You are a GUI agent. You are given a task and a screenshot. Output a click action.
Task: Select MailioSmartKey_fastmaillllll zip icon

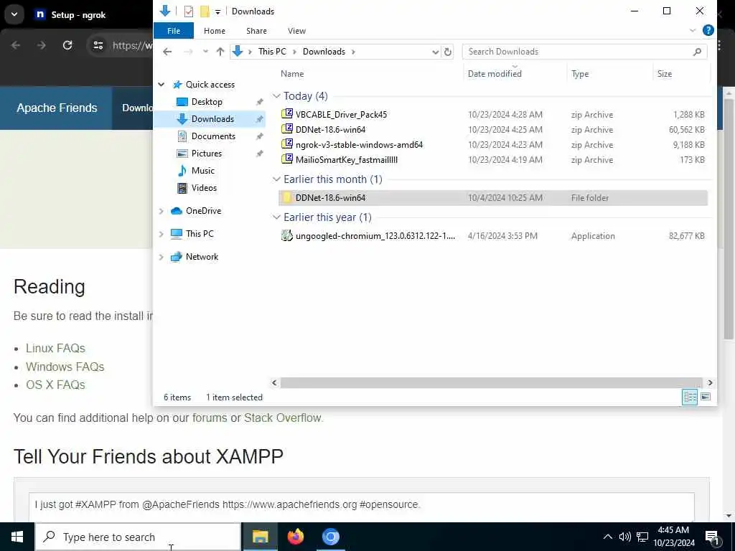click(287, 159)
